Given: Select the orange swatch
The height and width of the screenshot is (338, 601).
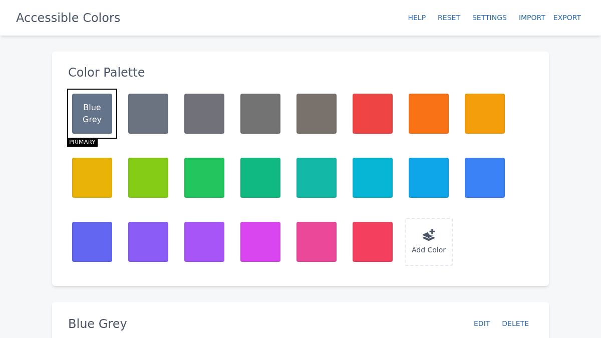Looking at the screenshot, I should click(x=429, y=114).
